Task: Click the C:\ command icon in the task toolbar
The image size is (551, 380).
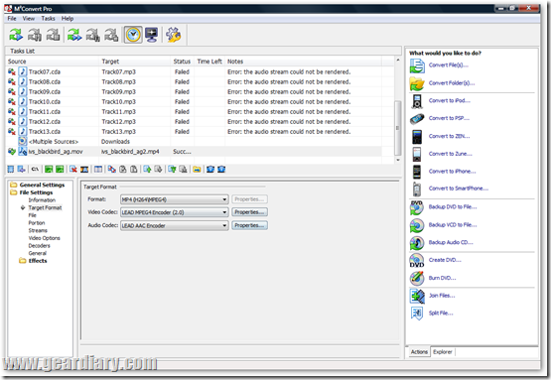Action: pyautogui.click(x=35, y=170)
